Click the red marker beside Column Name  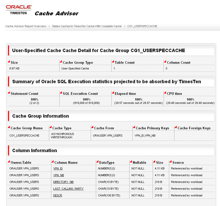pos(53,161)
